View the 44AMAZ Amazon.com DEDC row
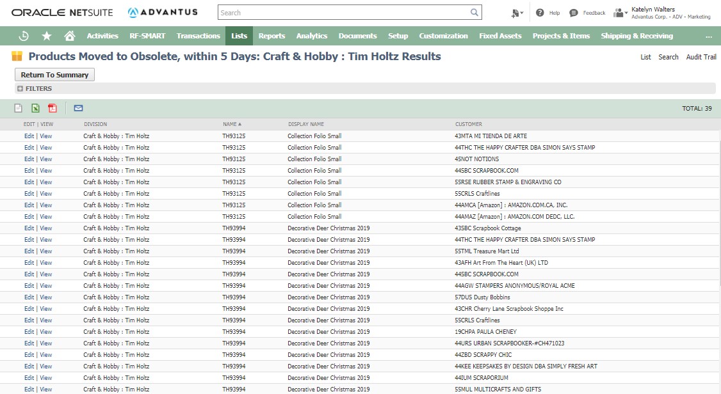Image resolution: width=721 pixels, height=394 pixels. [x=46, y=216]
